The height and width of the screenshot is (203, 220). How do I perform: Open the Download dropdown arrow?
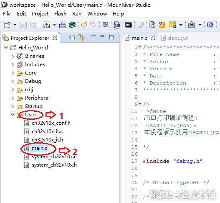[200, 25]
